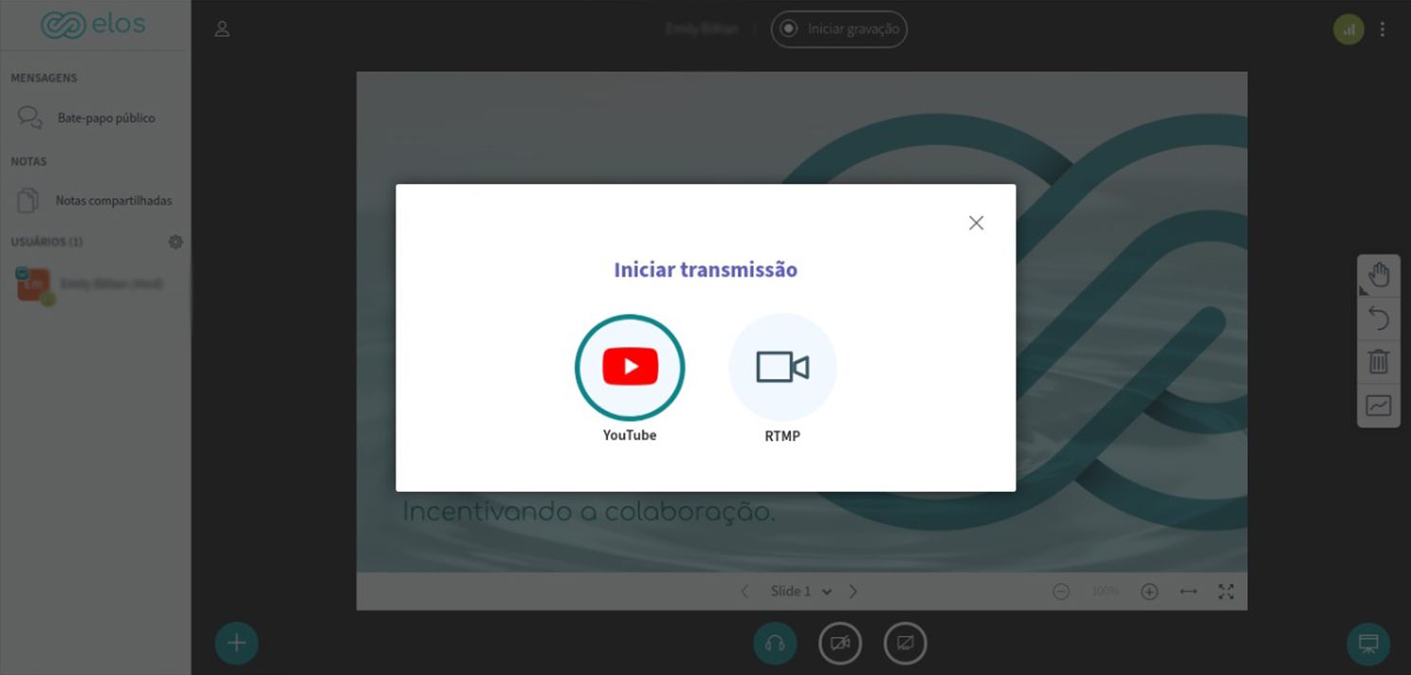Advance to the next slide
The image size is (1411, 675).
(853, 592)
